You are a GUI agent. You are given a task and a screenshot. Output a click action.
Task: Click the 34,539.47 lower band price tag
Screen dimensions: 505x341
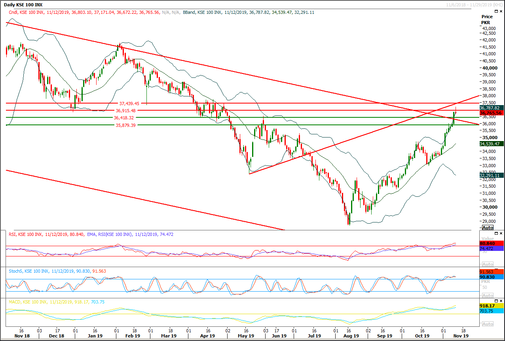point(491,143)
